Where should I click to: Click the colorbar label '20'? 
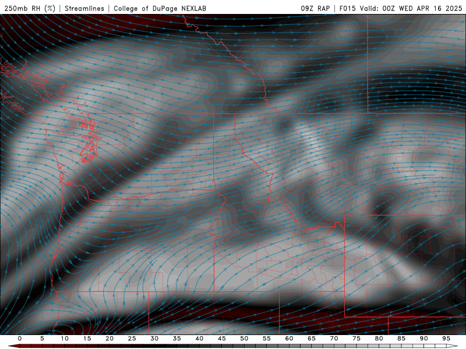coord(110,339)
